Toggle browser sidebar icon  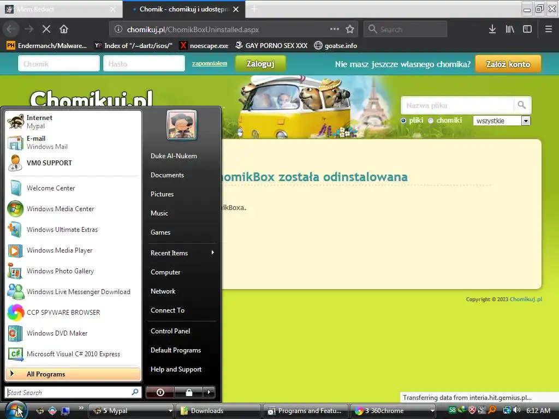click(x=527, y=29)
